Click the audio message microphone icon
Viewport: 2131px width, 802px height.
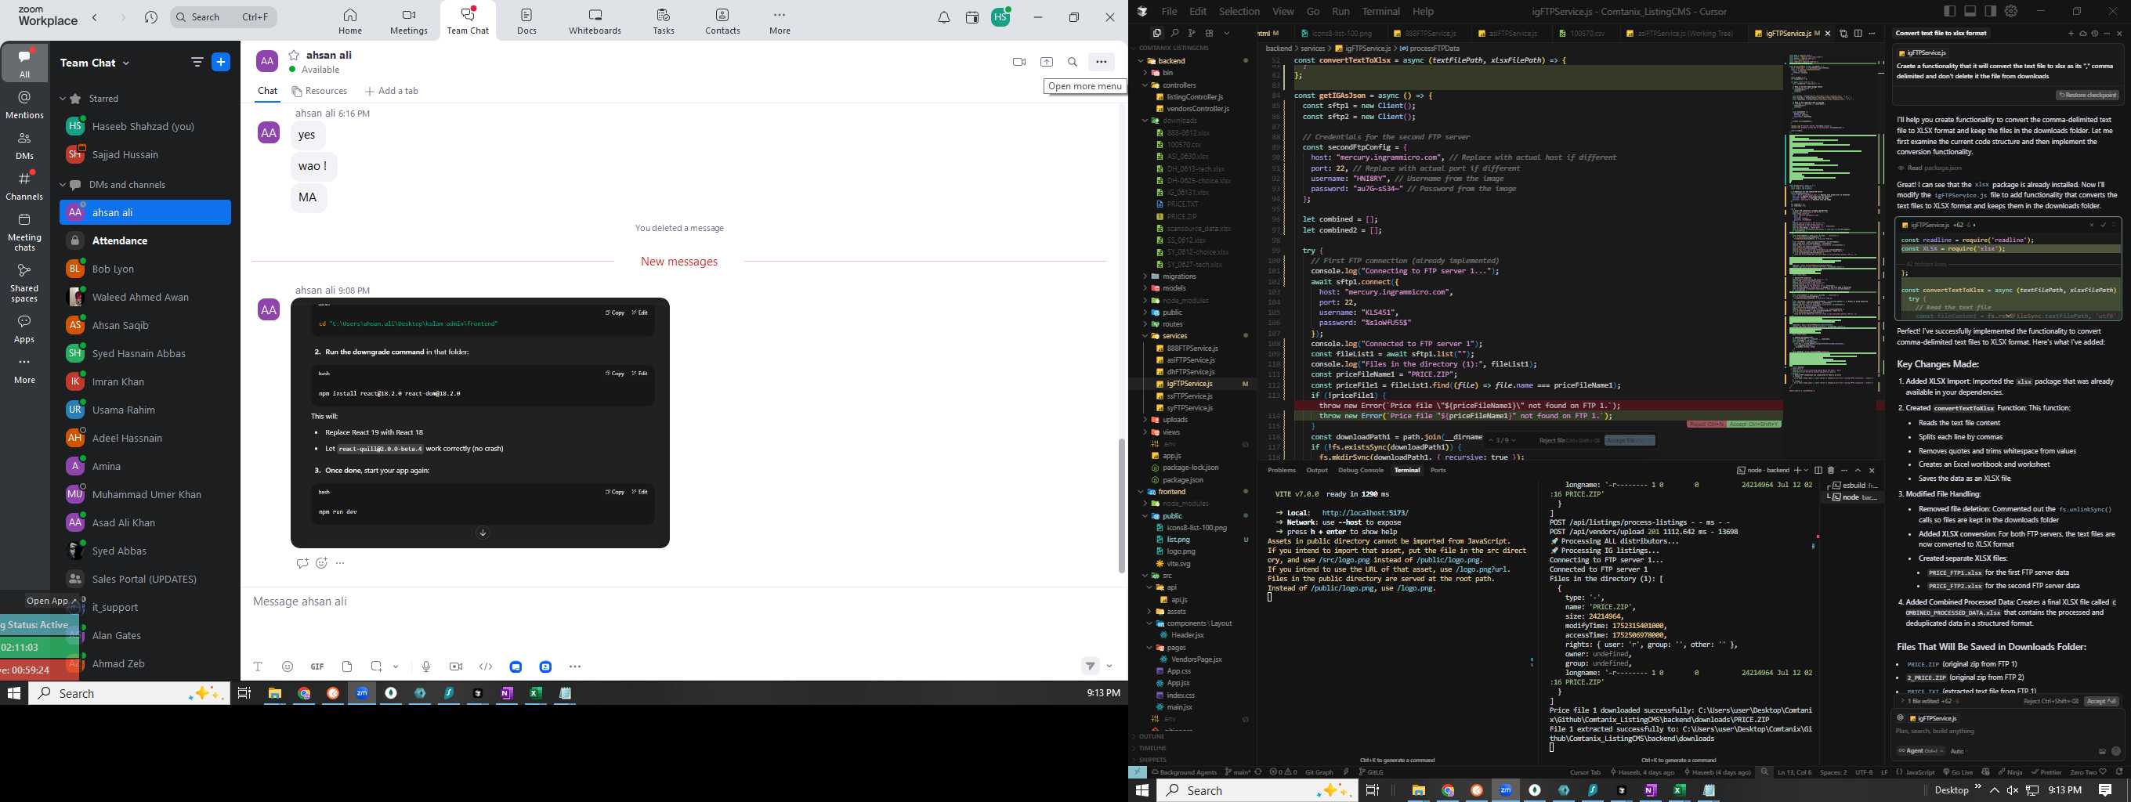coord(426,667)
